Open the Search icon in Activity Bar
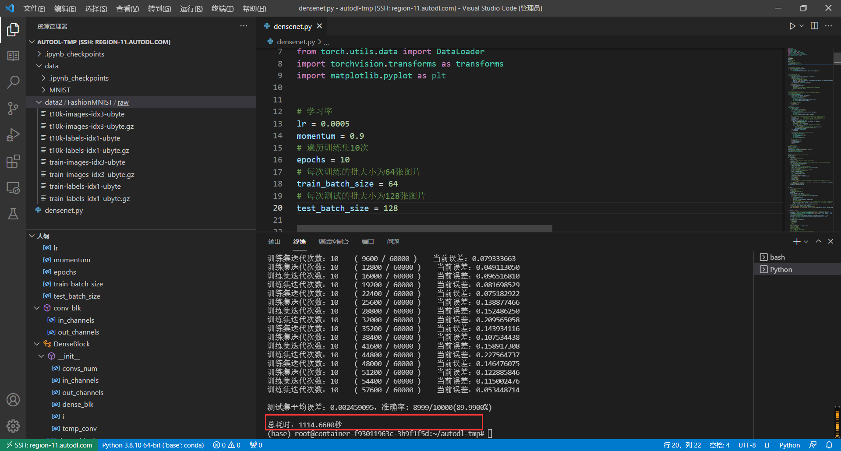The width and height of the screenshot is (841, 451). tap(13, 82)
